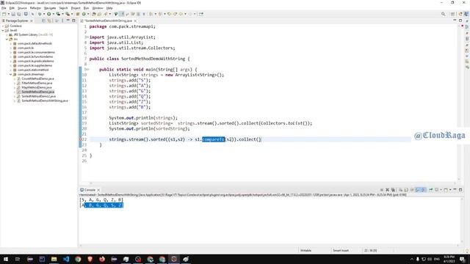Start debugging with the Debug bug icon

tap(39, 14)
